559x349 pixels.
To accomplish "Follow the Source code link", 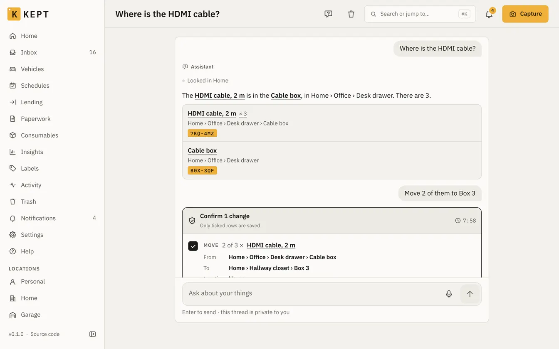I will (45, 334).
